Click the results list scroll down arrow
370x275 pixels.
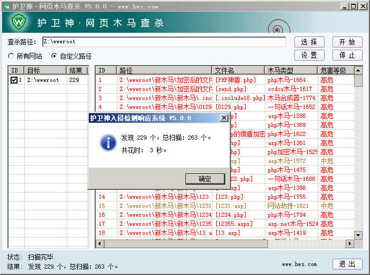358,235
